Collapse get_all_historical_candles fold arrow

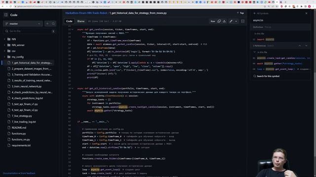coord(73,88)
